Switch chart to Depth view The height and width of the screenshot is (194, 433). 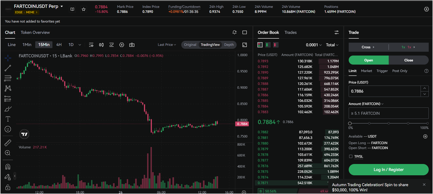point(229,45)
